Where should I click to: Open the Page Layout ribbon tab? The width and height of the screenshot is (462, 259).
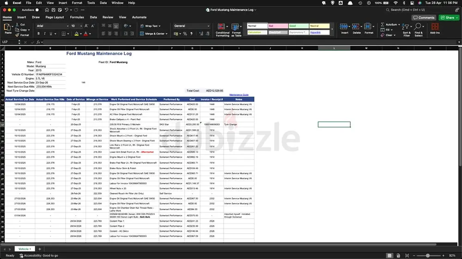[x=55, y=18]
